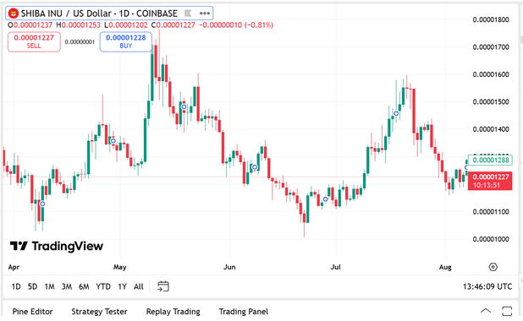Open the Strategy Tester tab
The height and width of the screenshot is (321, 523).
(99, 312)
